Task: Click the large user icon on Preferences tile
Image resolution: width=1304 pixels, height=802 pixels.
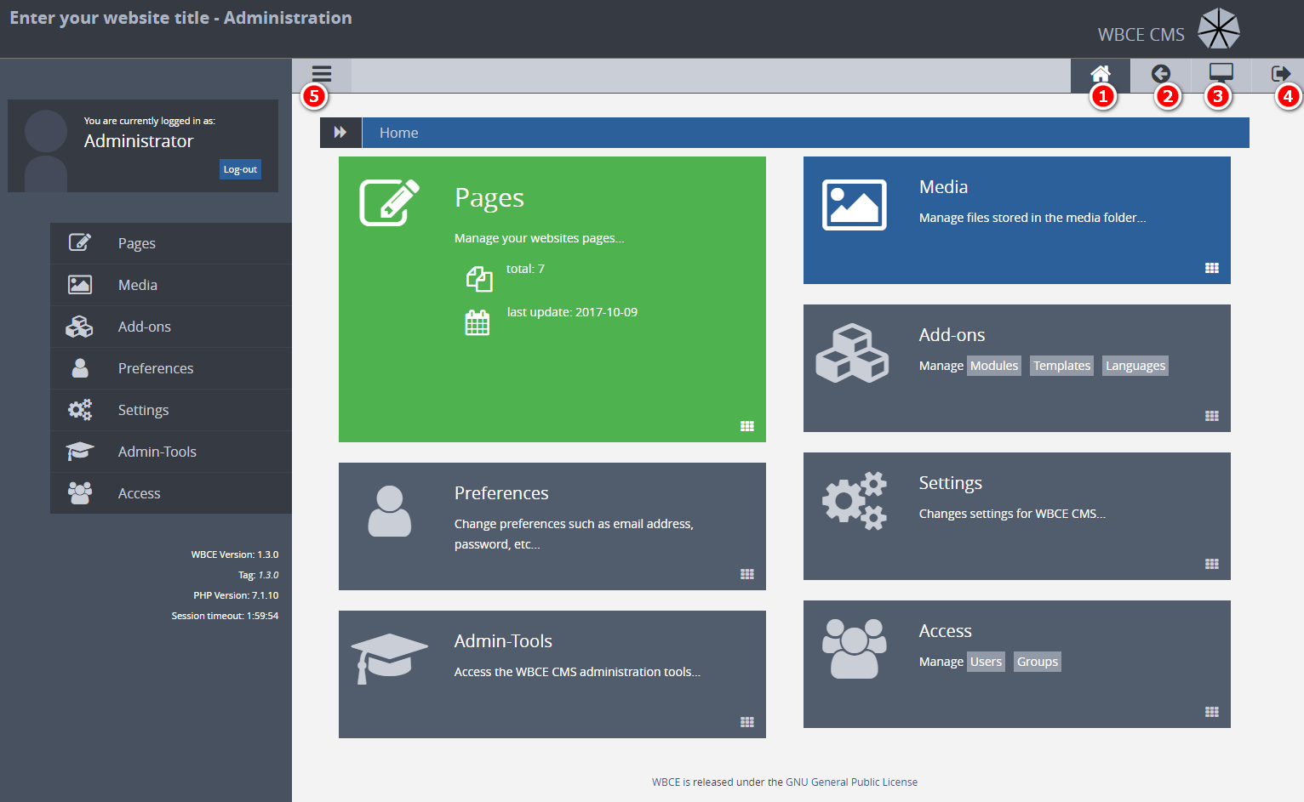Action: pyautogui.click(x=390, y=511)
